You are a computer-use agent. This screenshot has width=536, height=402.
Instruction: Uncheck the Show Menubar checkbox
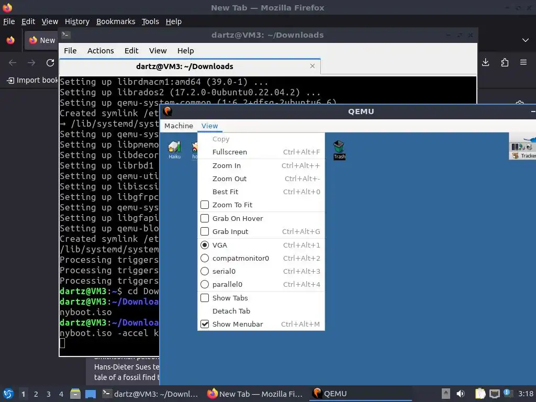click(x=205, y=324)
